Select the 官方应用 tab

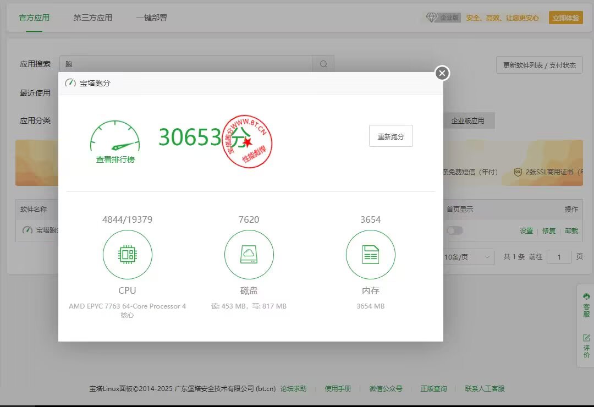click(34, 18)
